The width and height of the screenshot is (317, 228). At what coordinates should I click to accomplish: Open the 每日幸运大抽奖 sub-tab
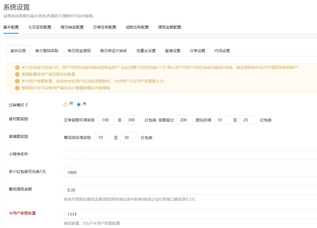coord(113,51)
